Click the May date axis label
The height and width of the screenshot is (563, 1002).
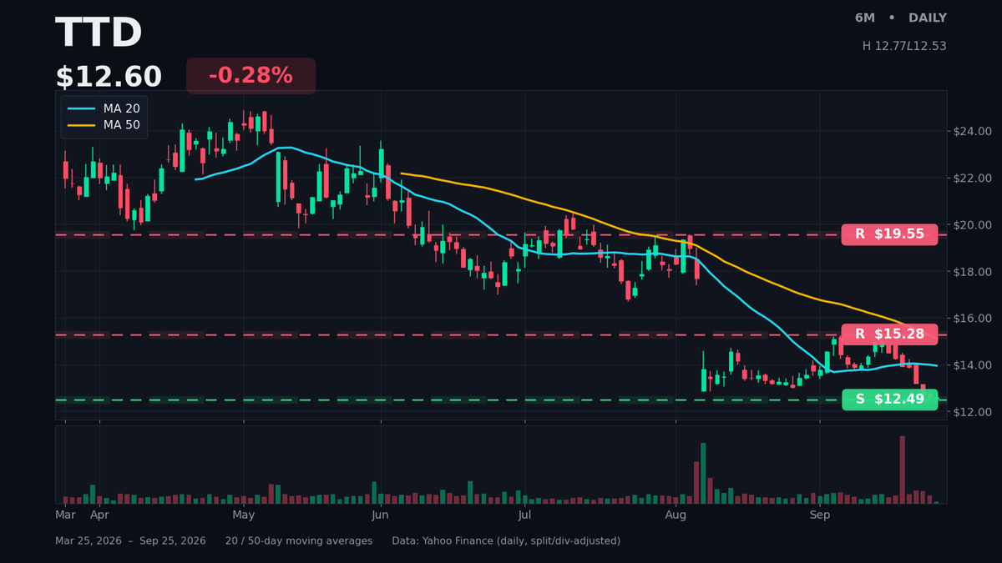pos(244,515)
